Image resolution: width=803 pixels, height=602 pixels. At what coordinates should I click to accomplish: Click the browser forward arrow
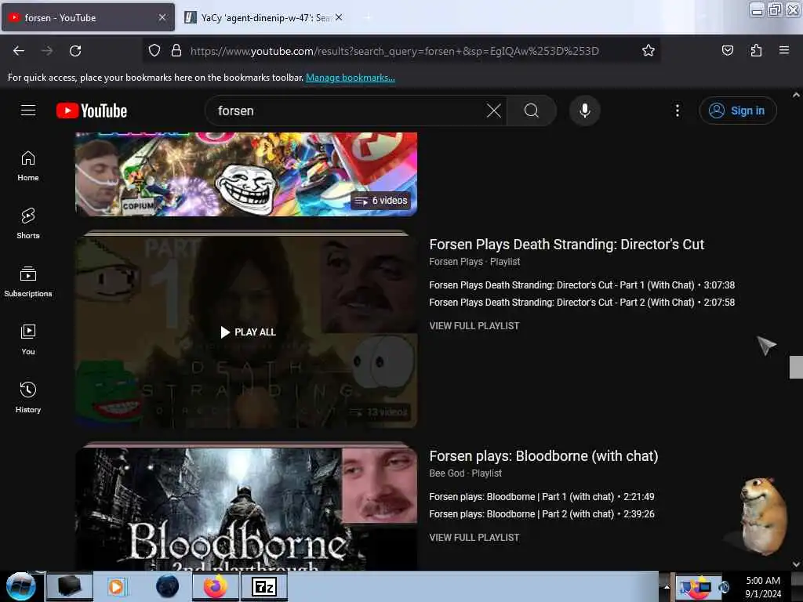point(47,51)
